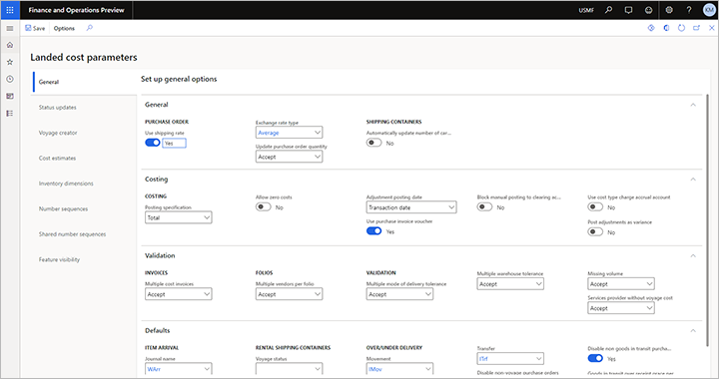Select the General tab

(x=84, y=82)
